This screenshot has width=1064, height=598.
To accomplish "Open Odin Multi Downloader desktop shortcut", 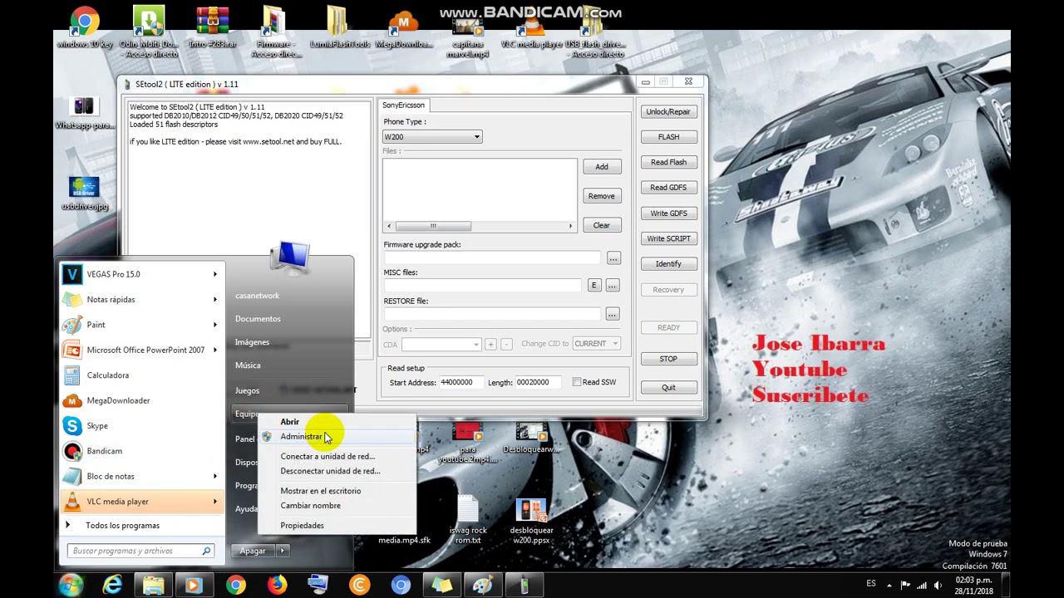I will point(149,32).
